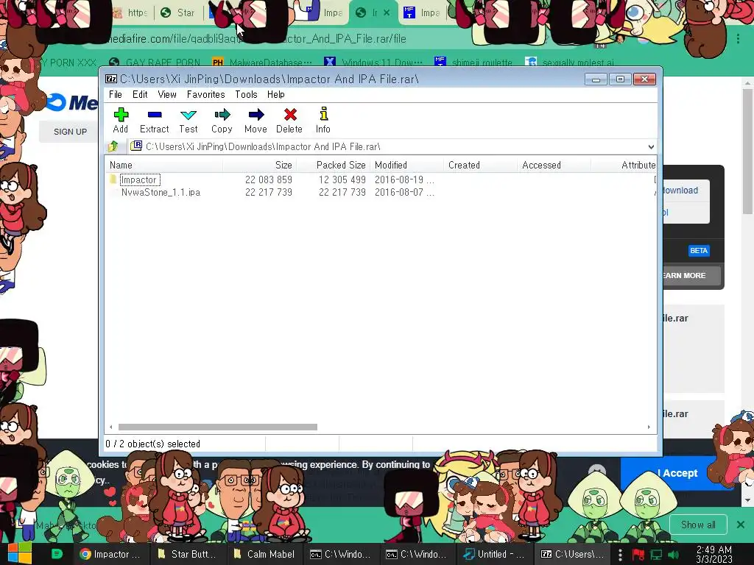Click the LEARN MORE button on web page
Viewport: 754px width, 565px height.
tap(691, 276)
